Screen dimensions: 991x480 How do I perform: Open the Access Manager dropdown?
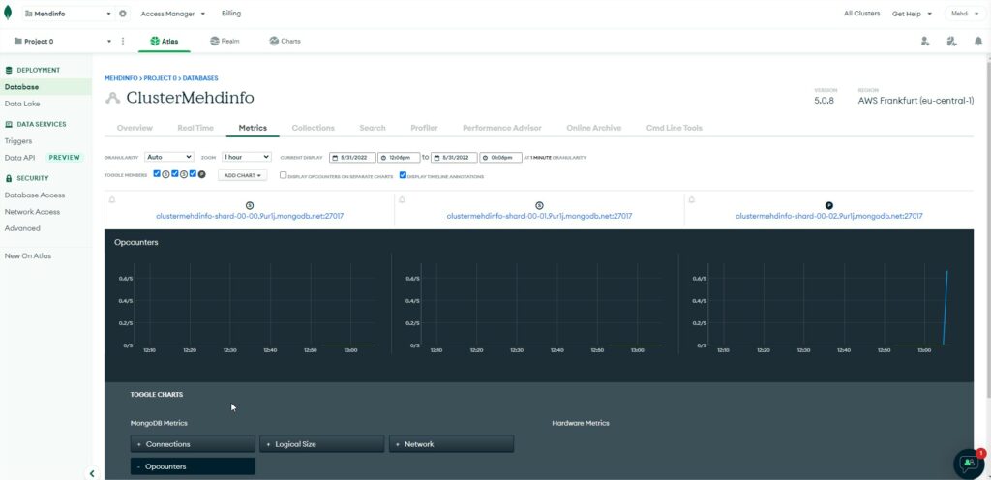(x=172, y=14)
